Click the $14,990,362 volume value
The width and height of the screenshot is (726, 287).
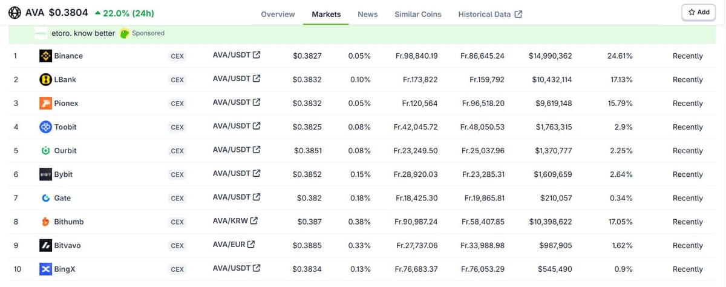coord(551,56)
